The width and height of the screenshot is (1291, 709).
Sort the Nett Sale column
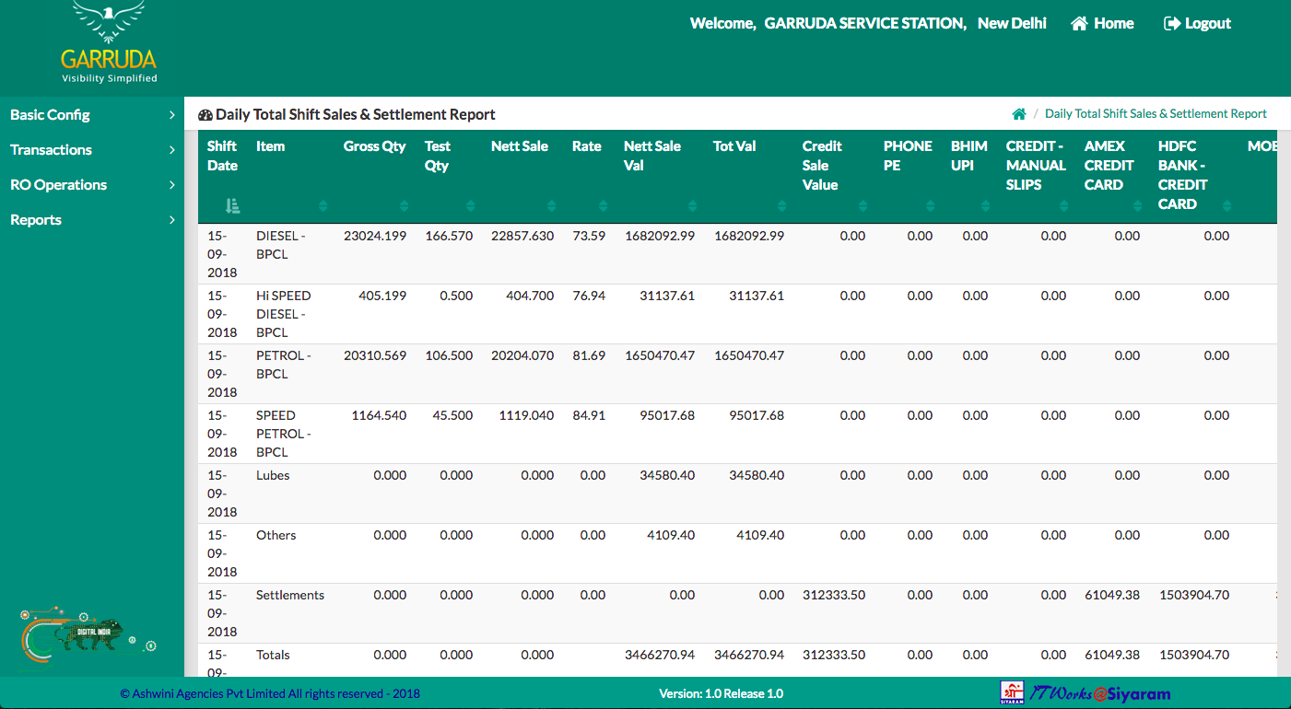tap(551, 205)
